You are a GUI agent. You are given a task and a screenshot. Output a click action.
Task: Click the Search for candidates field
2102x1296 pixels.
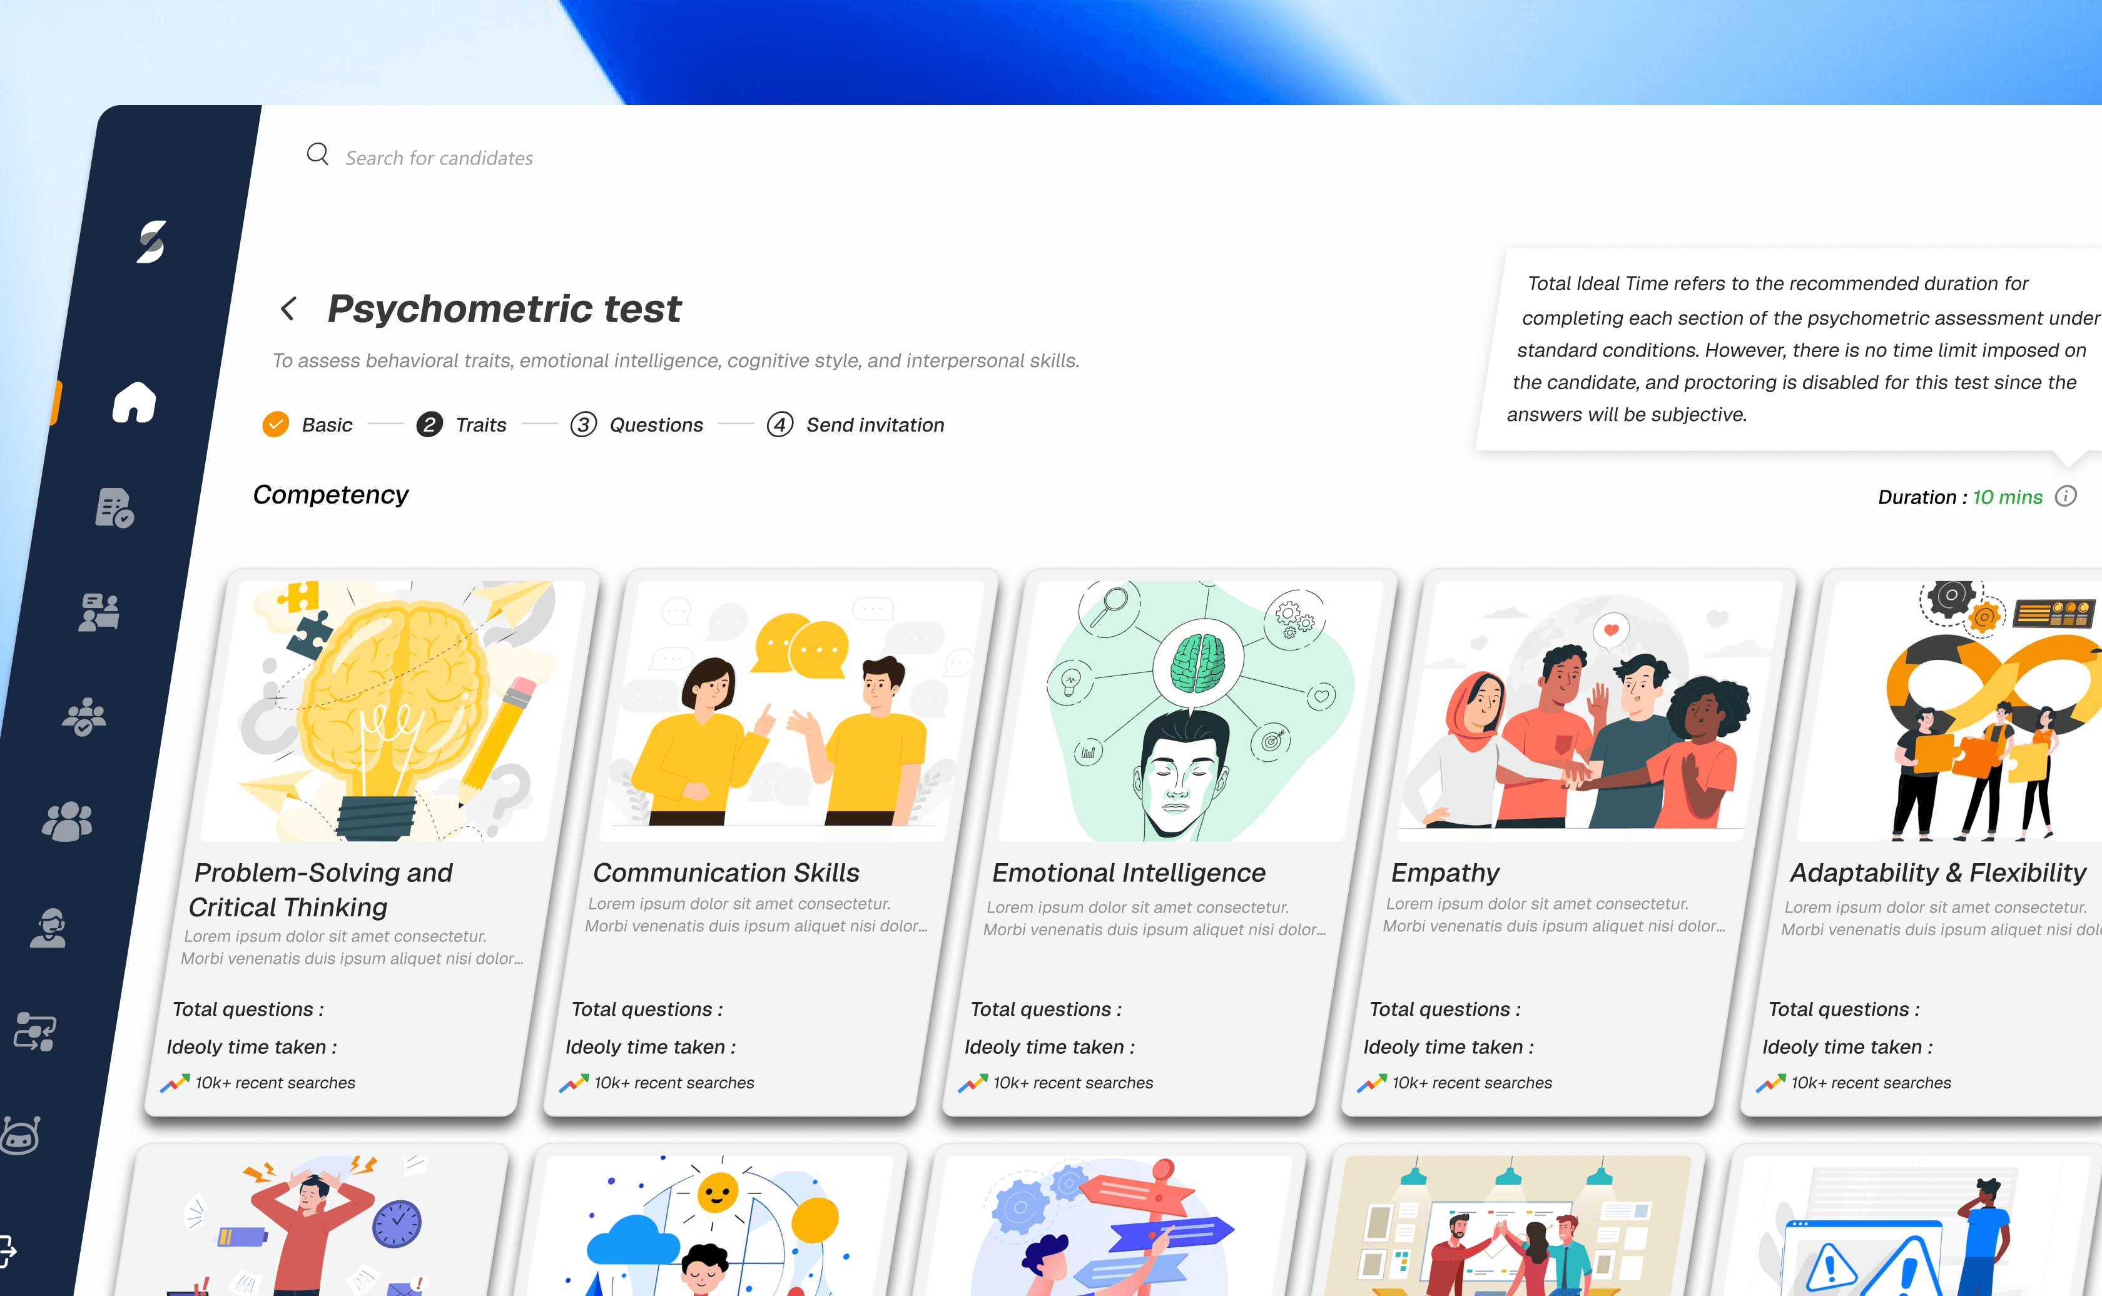439,157
